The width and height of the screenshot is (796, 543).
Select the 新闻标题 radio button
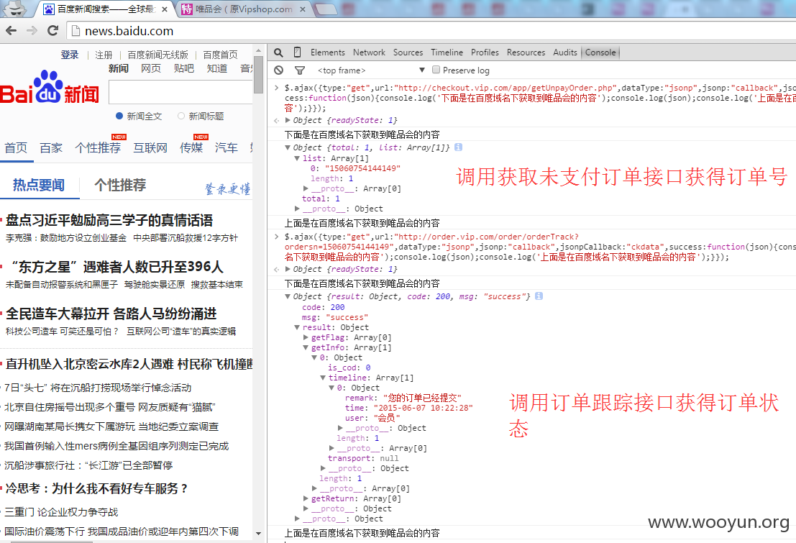pyautogui.click(x=181, y=116)
